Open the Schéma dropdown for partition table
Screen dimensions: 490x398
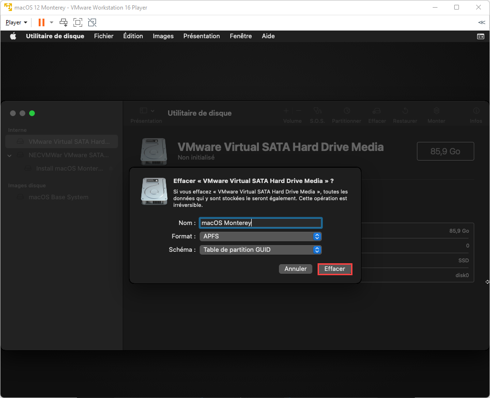[x=261, y=250]
